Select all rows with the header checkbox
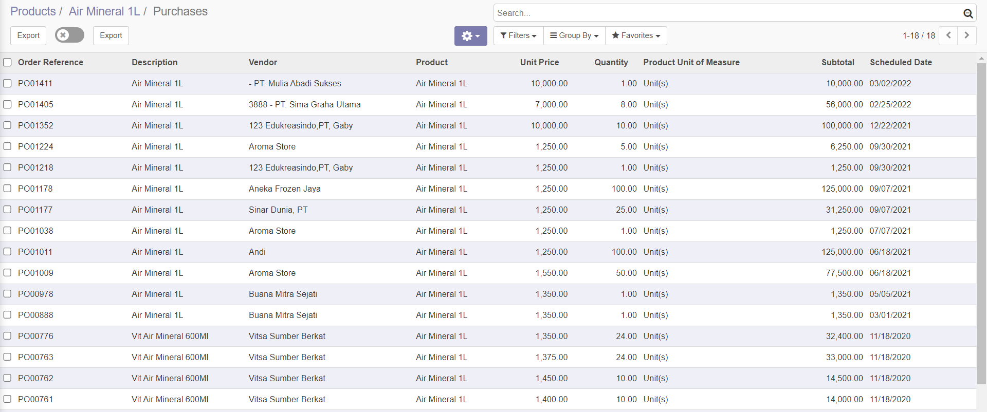 (x=7, y=62)
